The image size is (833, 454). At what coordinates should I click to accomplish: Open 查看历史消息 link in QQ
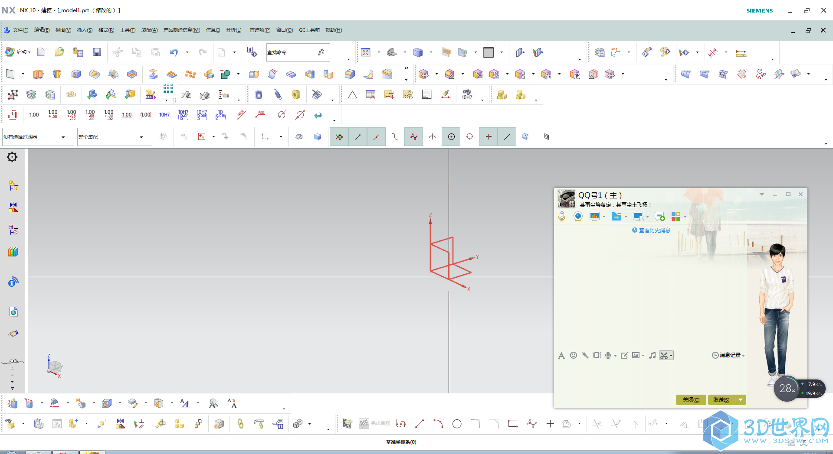point(654,230)
